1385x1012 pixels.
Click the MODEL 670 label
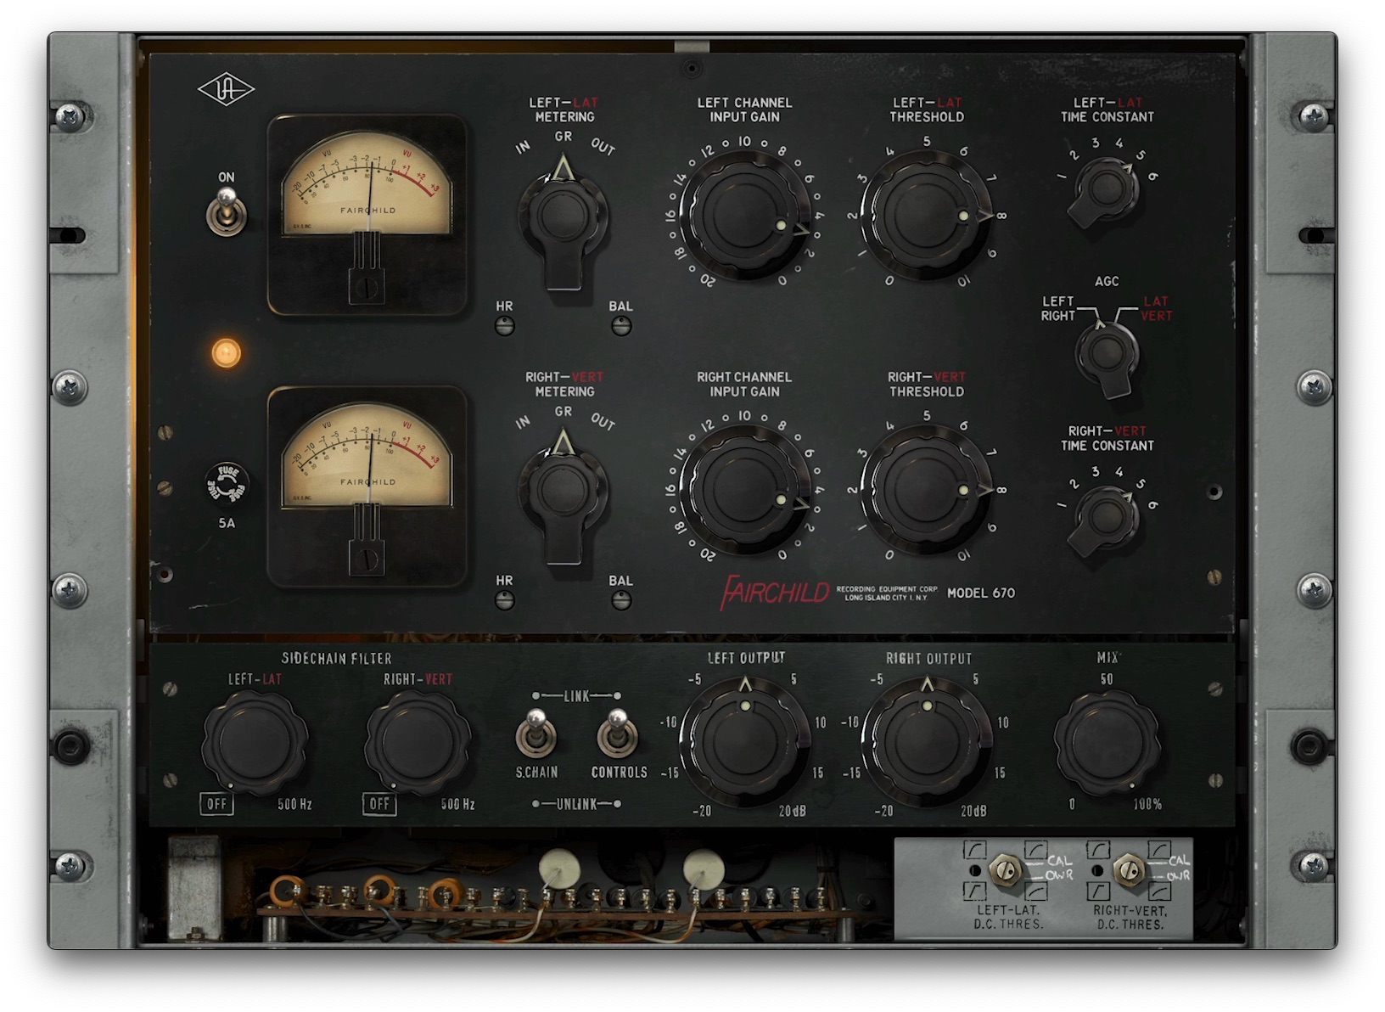point(981,593)
